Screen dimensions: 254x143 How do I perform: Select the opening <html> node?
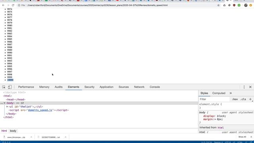[x=8, y=96]
